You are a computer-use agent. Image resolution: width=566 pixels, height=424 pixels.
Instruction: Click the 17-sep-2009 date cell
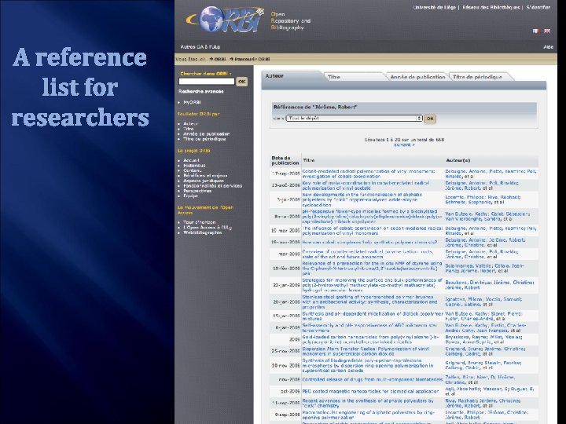[286, 174]
